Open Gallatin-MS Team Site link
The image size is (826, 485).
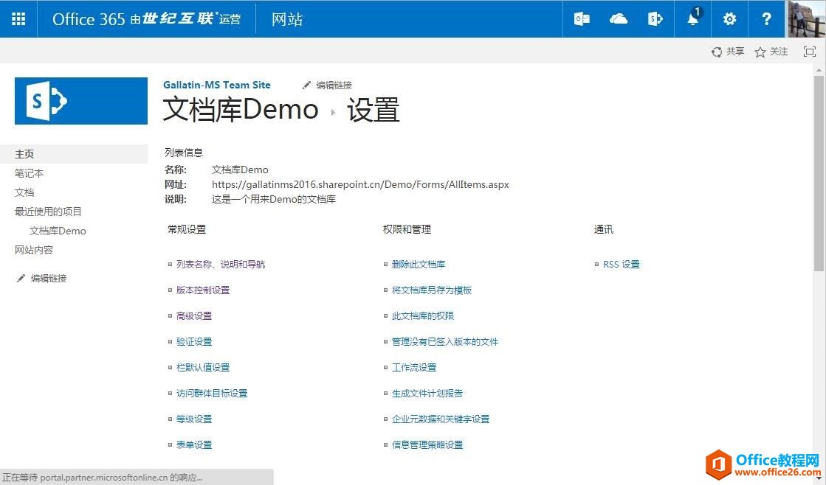(216, 85)
